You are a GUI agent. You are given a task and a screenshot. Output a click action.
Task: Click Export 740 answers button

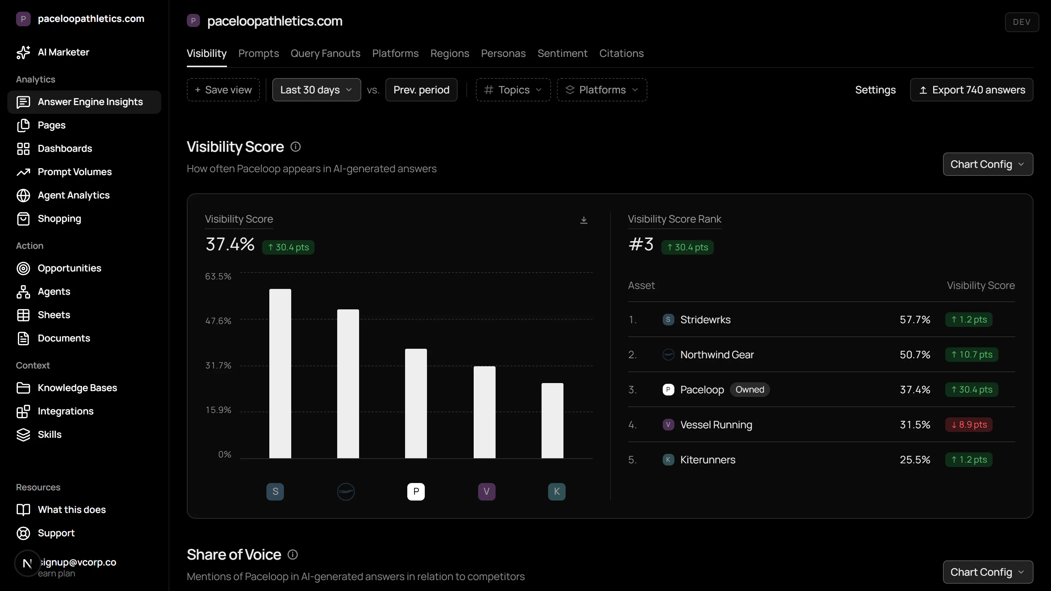click(x=971, y=90)
